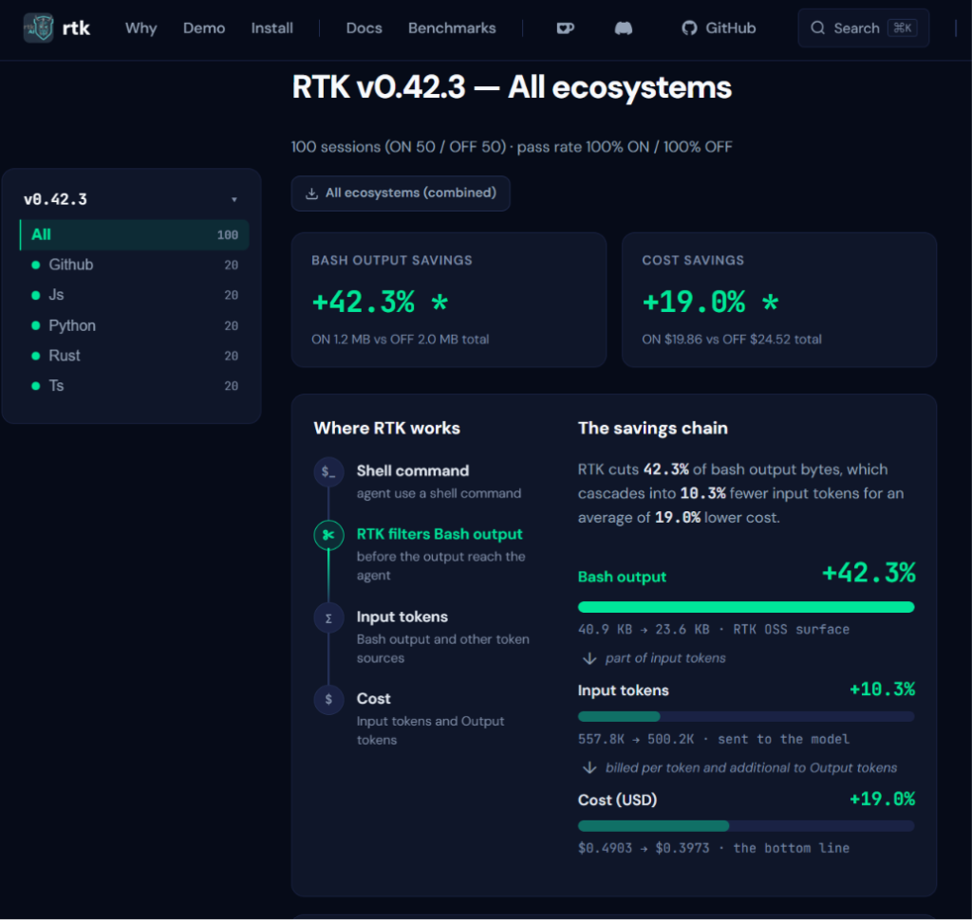Click '$0.4903 → $0.3973' caption
This screenshot has width=972, height=920.
[644, 848]
